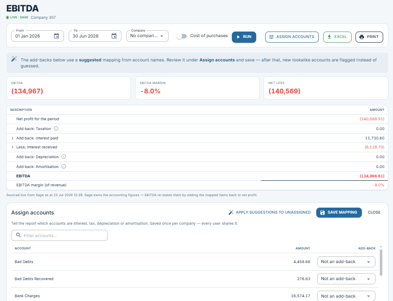Screen dimensions: 393x301
Task: Click the accounts list scrollbar
Action: [x=381, y=262]
